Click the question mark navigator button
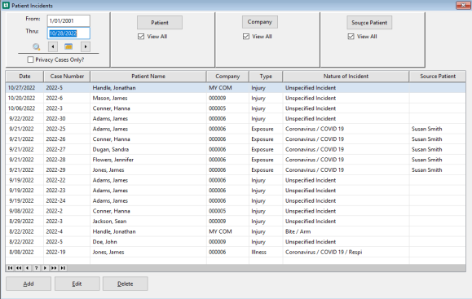472x299 pixels. pos(37,268)
